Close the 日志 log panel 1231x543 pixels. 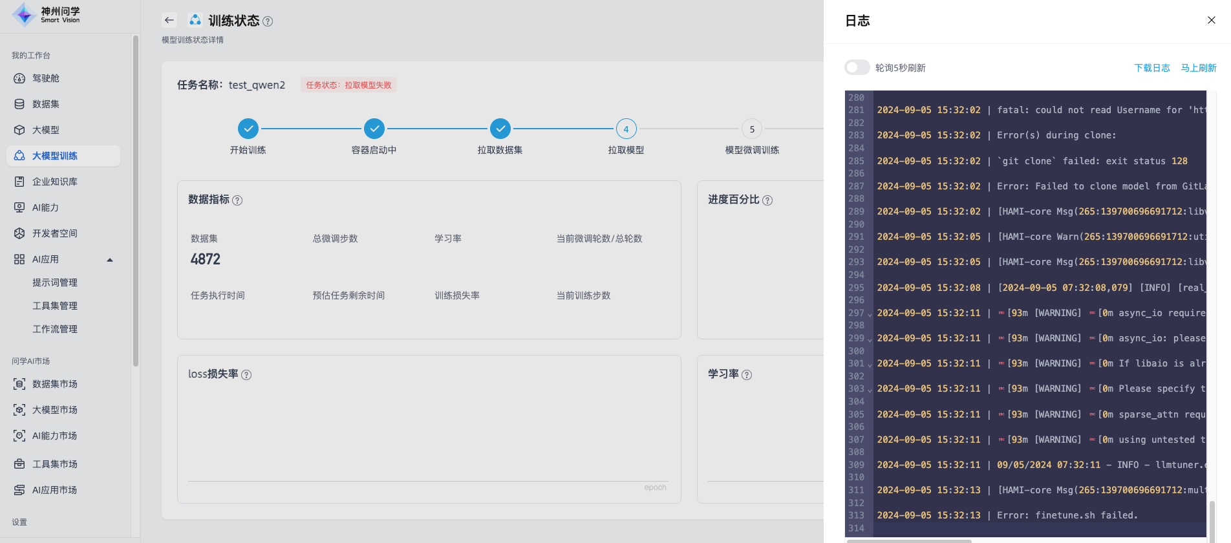1211,20
